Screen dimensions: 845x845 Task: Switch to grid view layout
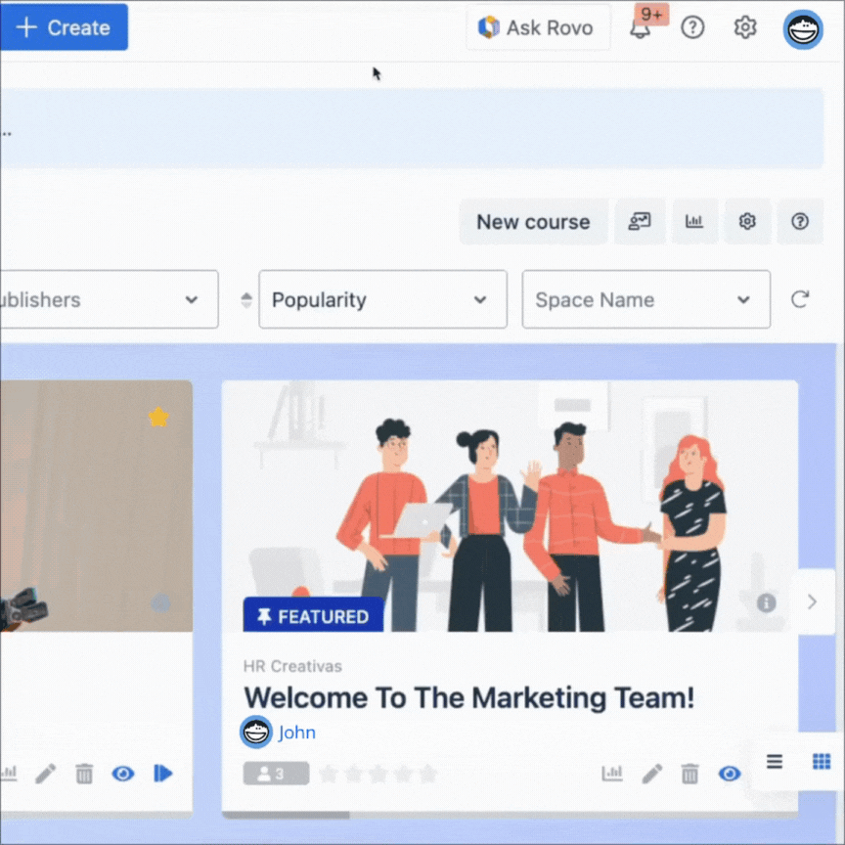tap(822, 762)
